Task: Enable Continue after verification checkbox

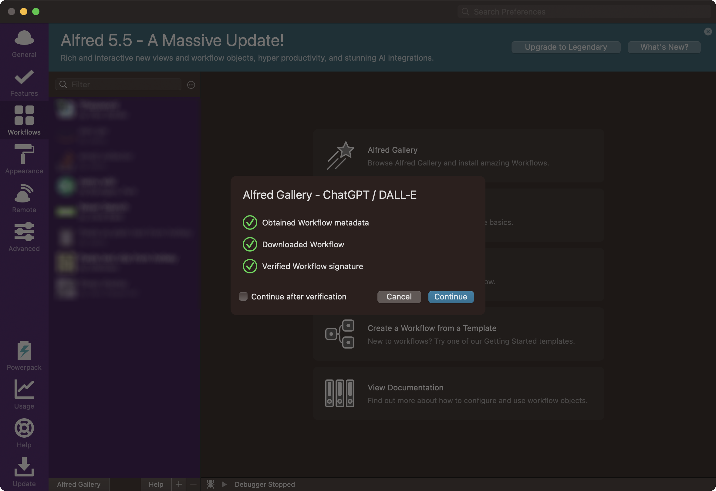Action: tap(243, 296)
